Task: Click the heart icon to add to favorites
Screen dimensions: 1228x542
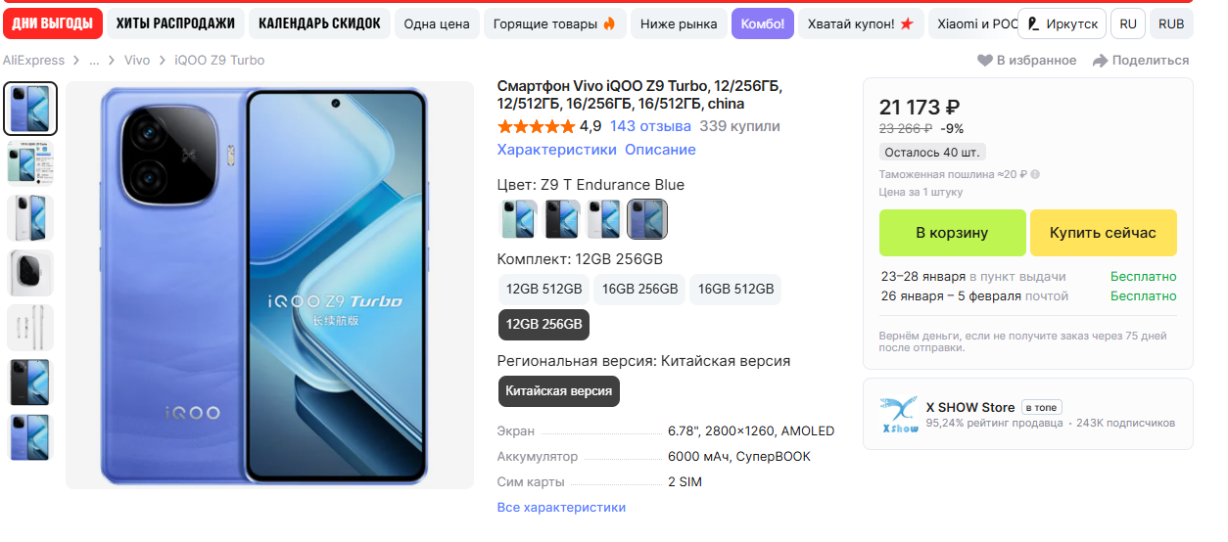Action: pyautogui.click(x=985, y=61)
